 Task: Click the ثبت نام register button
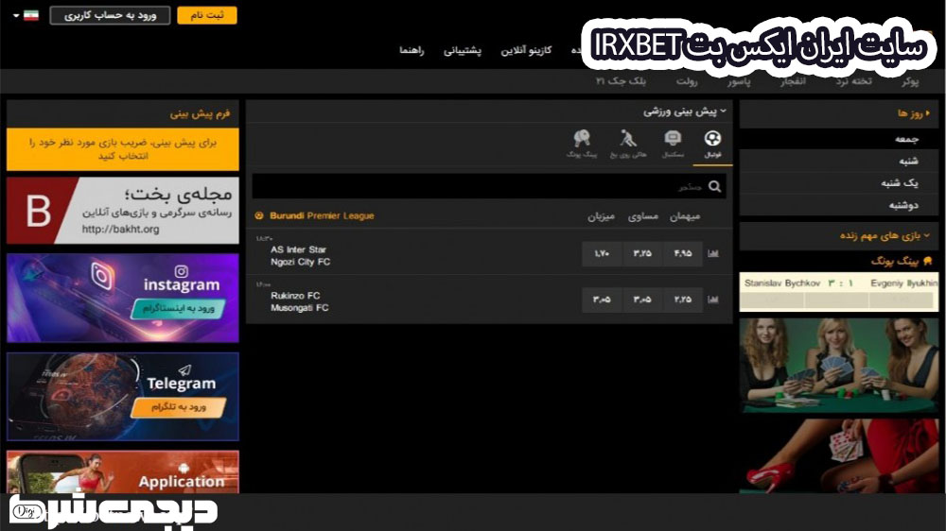pos(207,15)
